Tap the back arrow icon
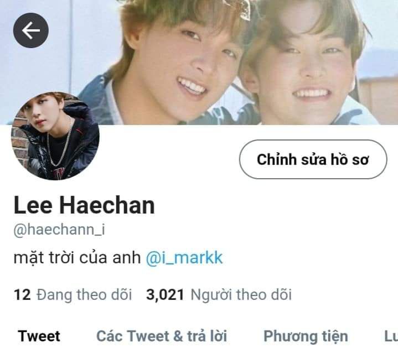 click(x=30, y=30)
